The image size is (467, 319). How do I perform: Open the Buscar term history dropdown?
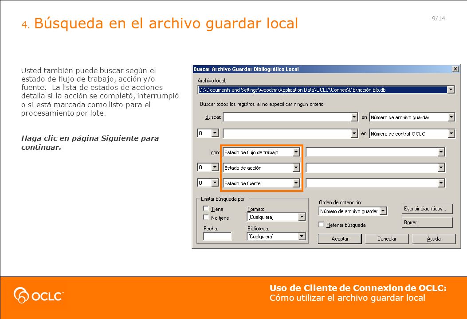[354, 117]
